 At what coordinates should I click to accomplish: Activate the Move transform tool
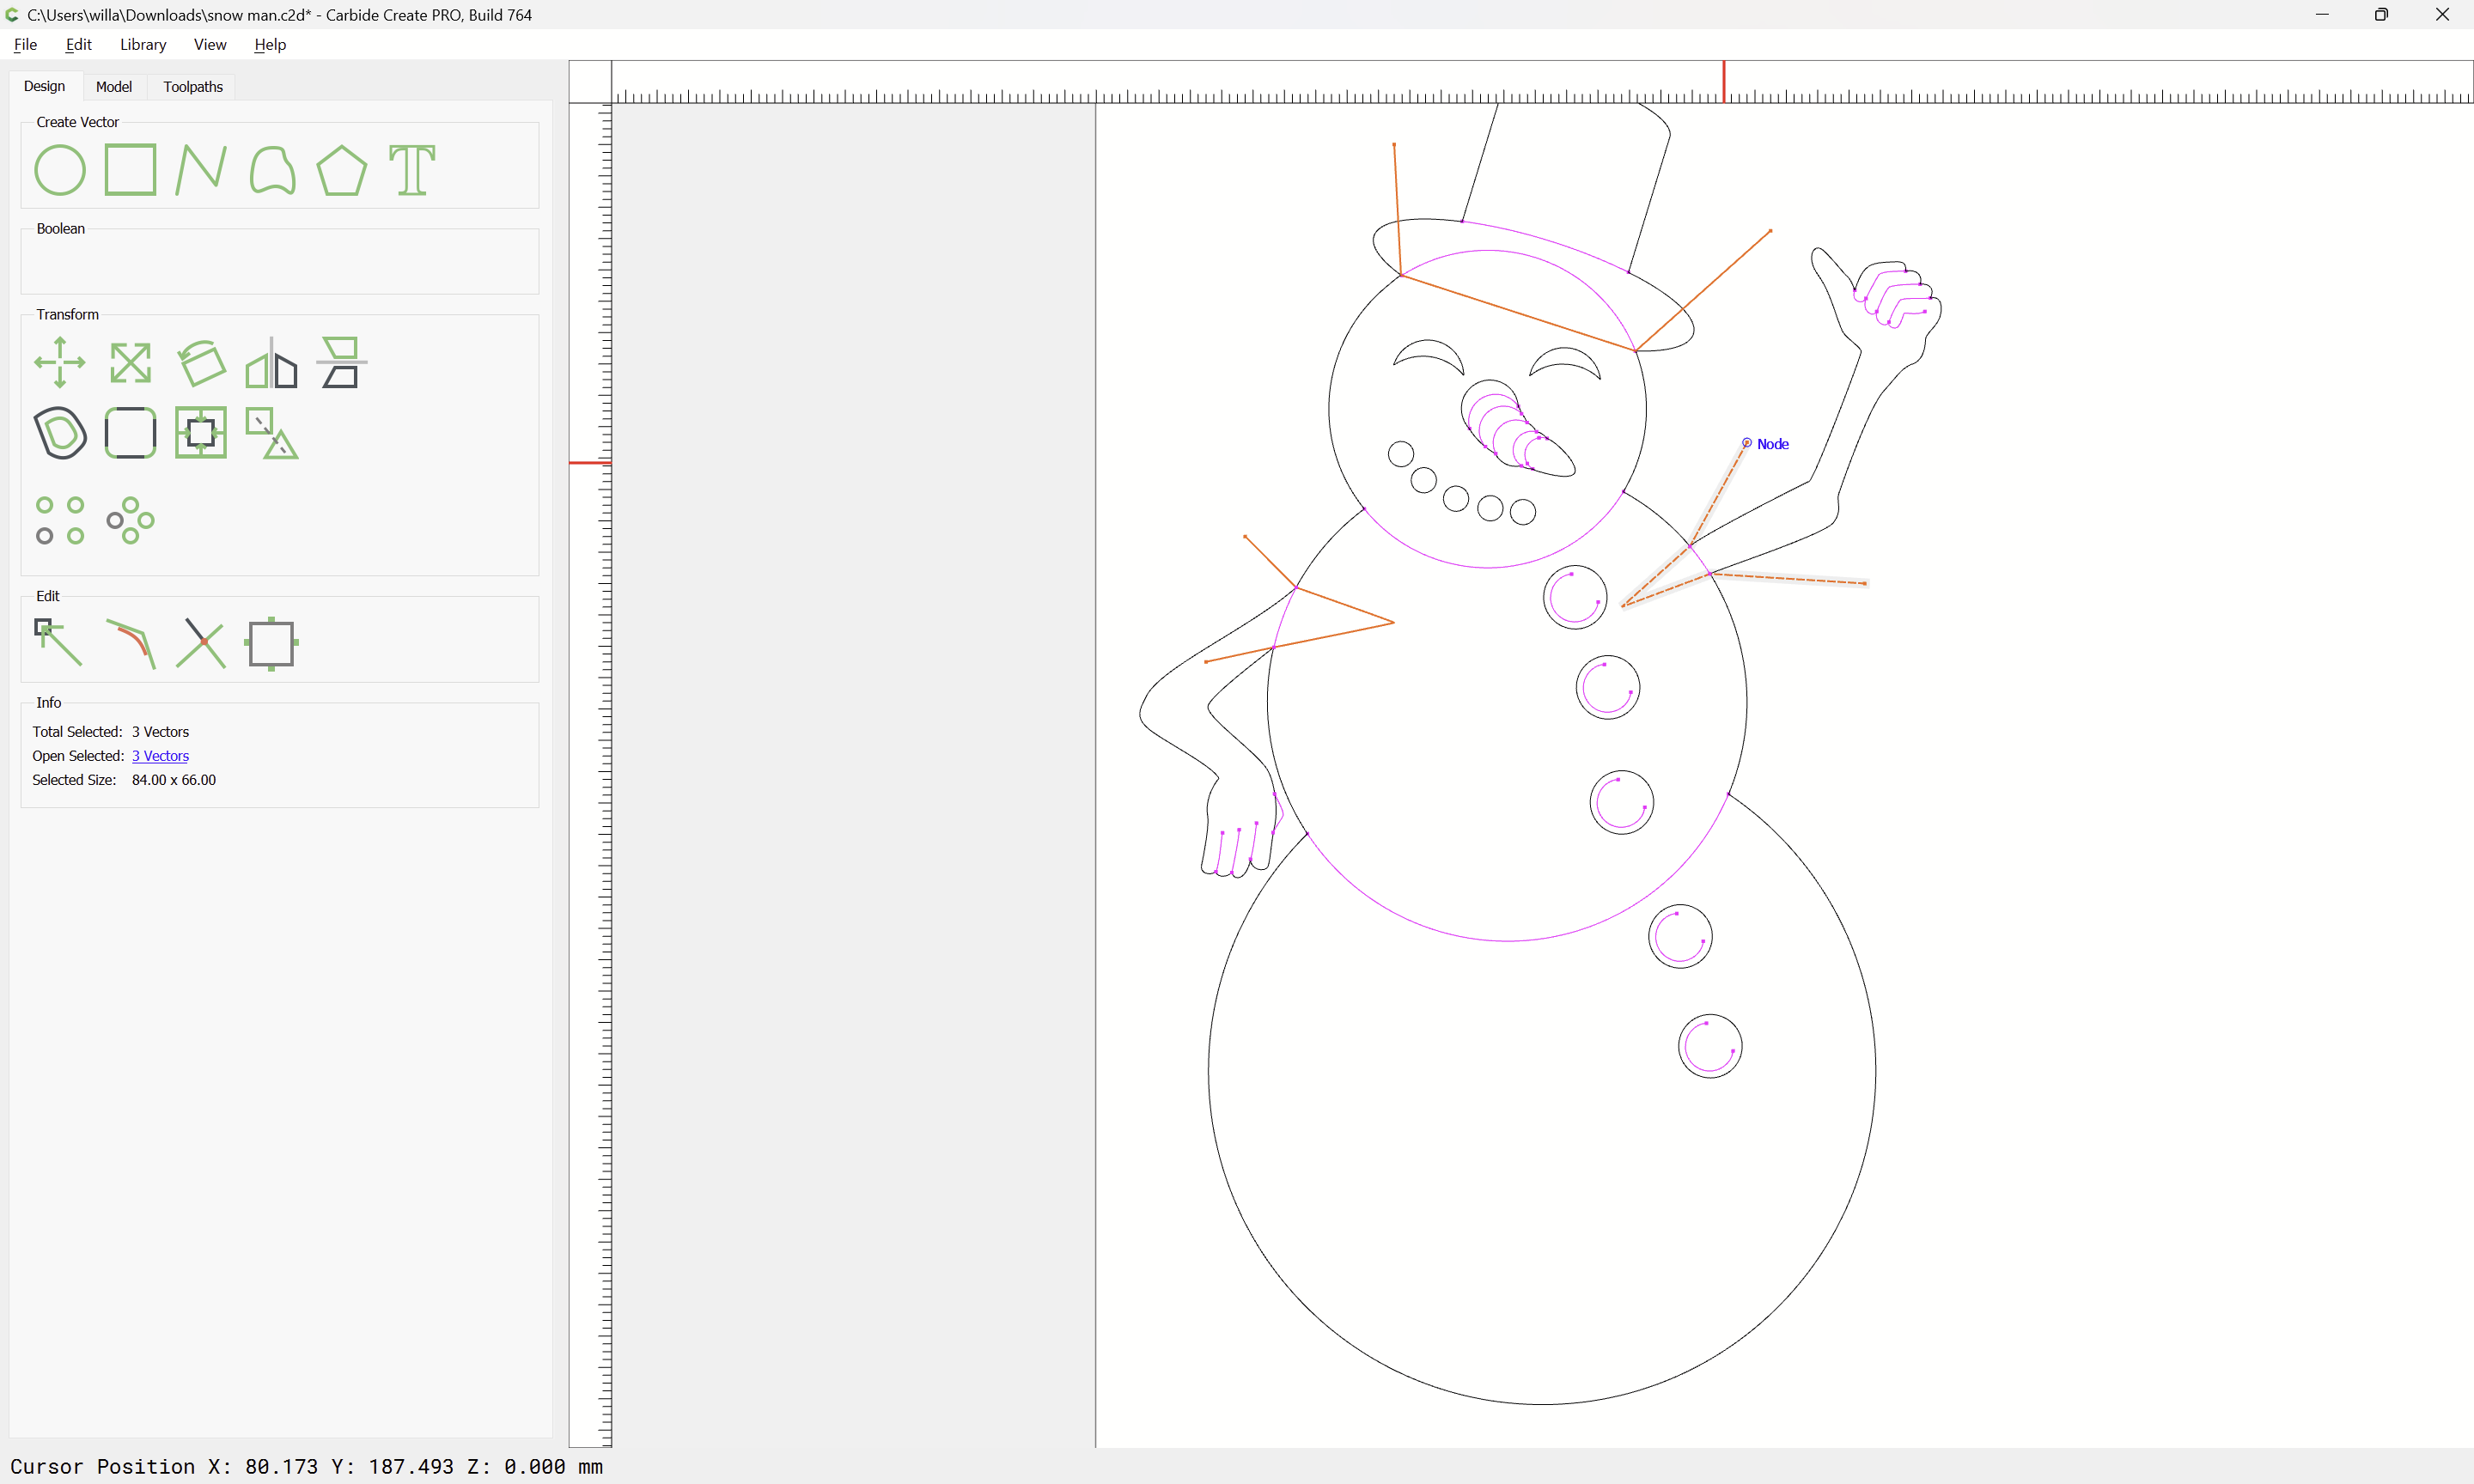(60, 362)
